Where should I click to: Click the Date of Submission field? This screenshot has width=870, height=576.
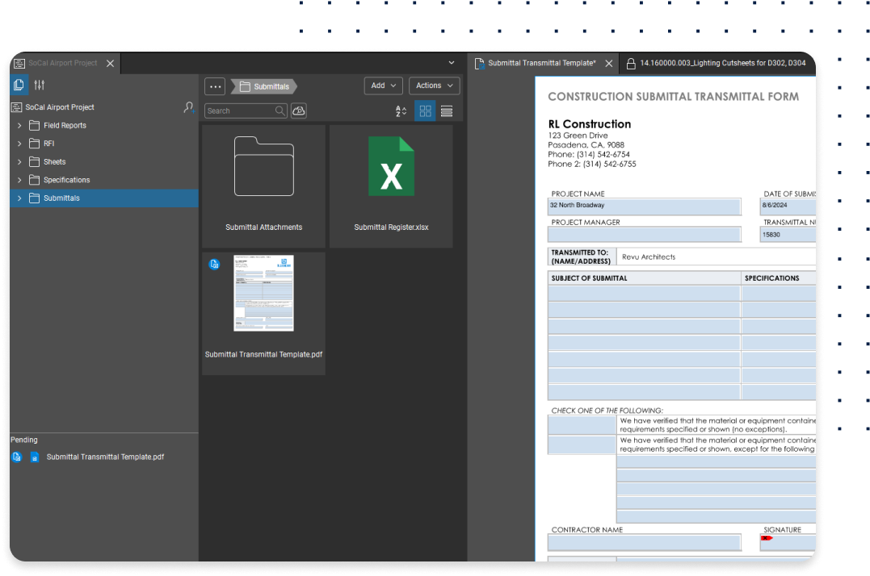click(788, 206)
